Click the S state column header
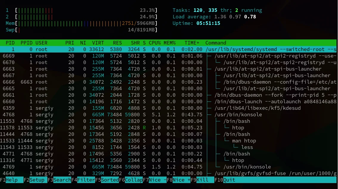Viewport: 338px width, 189px height. (x=144, y=43)
